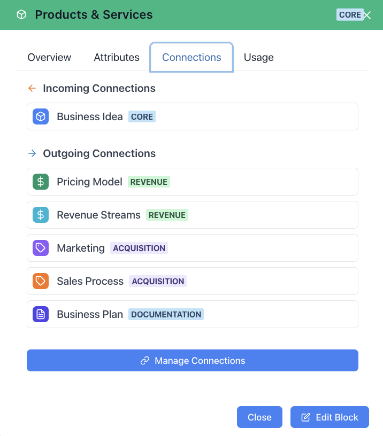
Task: Open the Pricing Model connection
Action: (193, 182)
